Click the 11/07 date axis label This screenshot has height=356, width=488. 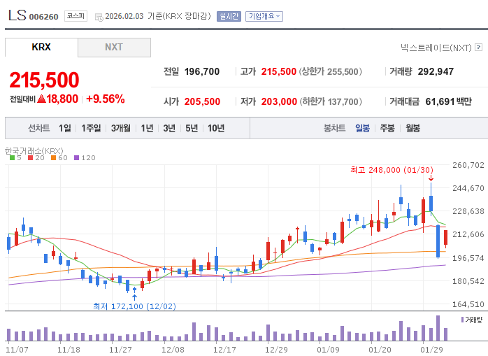[x=17, y=350]
